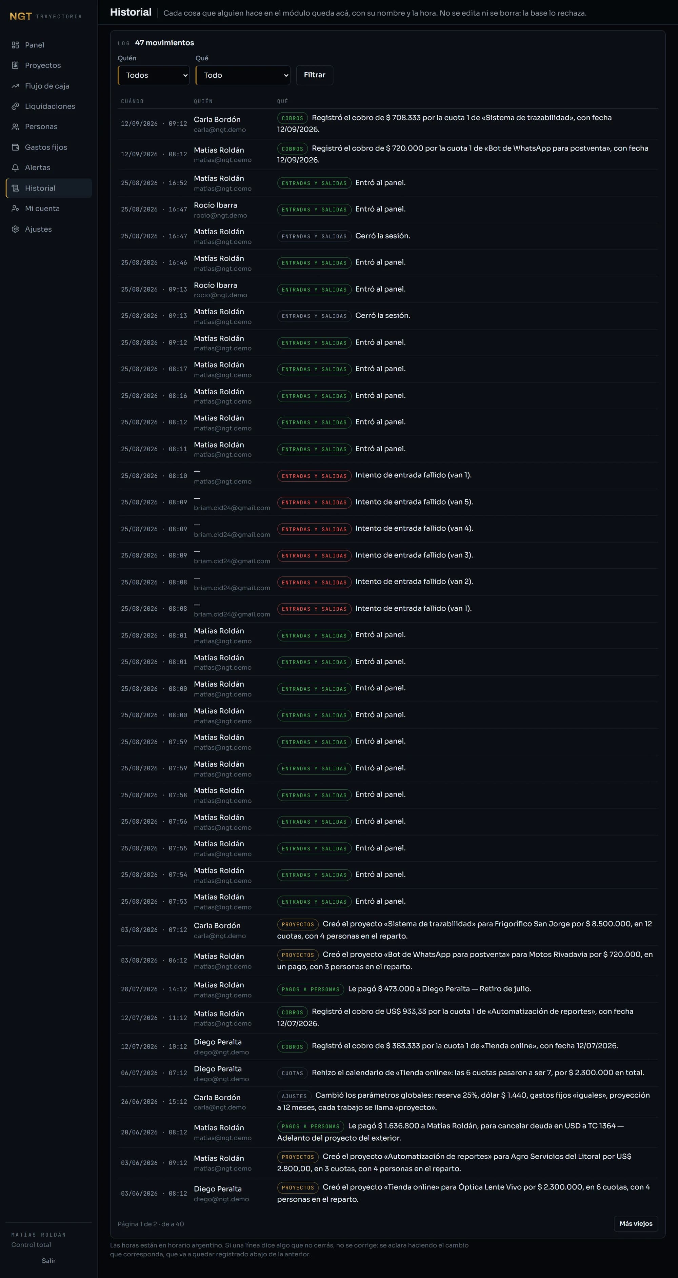
Task: Click the red tag on failed attempt van 5
Action: pos(315,503)
